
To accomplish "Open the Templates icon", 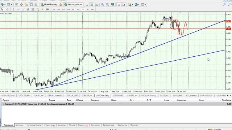I will [x=142, y=5].
